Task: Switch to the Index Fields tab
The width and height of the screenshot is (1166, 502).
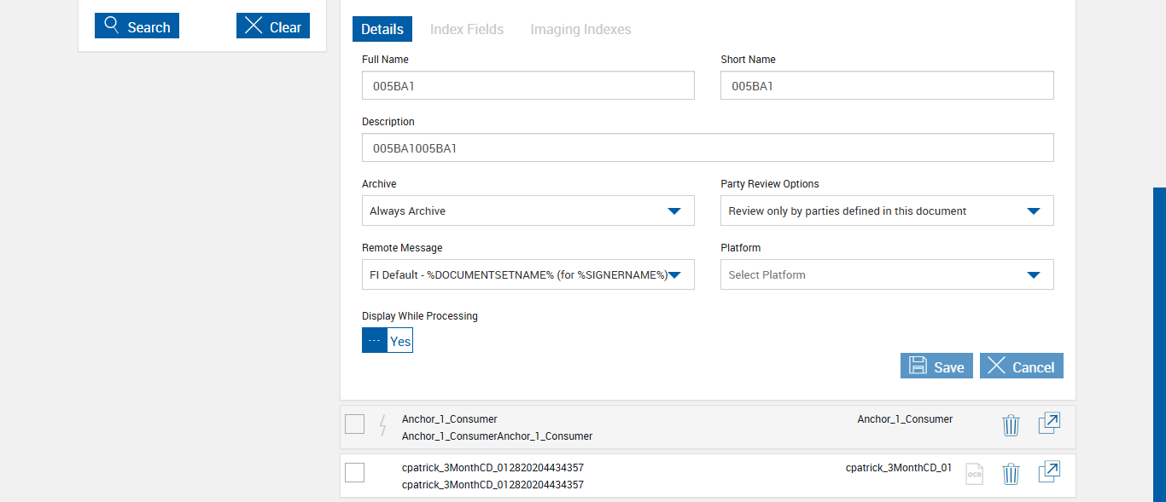Action: coord(467,29)
